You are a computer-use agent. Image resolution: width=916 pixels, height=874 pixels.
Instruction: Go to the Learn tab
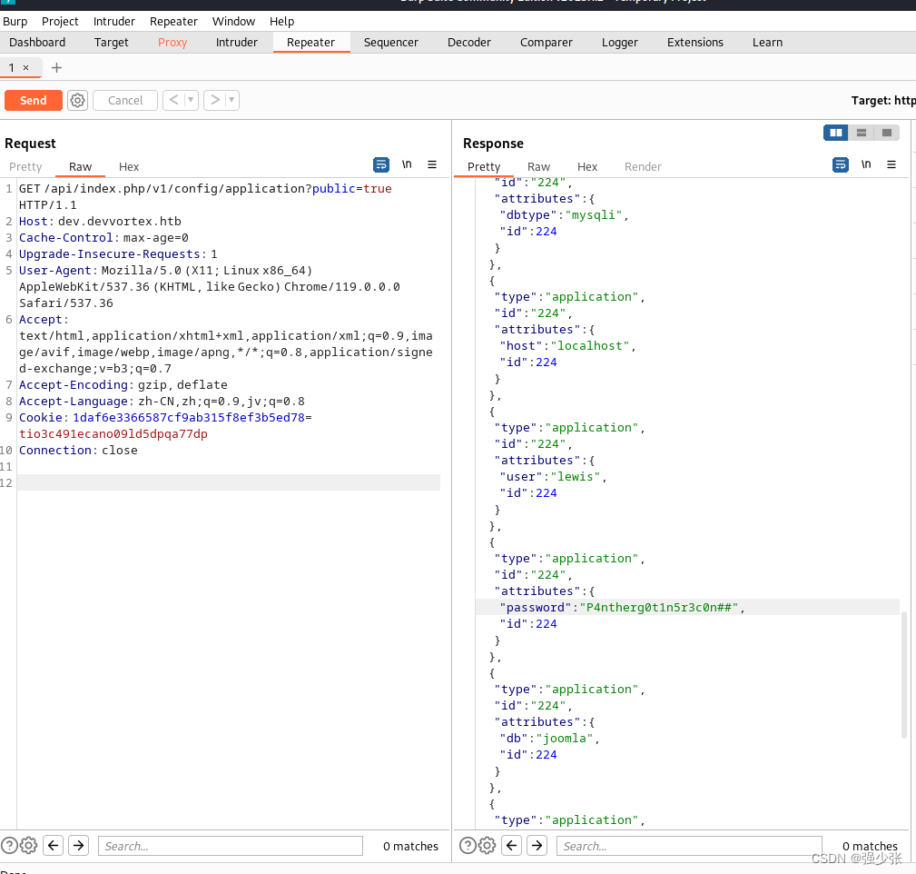point(767,42)
